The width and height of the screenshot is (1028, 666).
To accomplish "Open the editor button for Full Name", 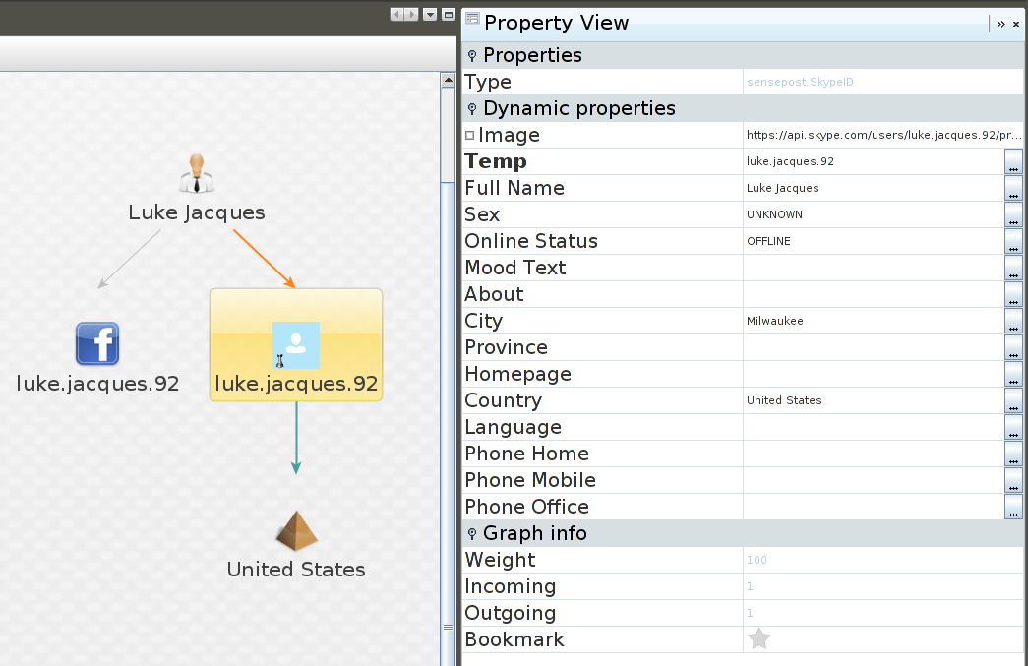I will pyautogui.click(x=1013, y=189).
